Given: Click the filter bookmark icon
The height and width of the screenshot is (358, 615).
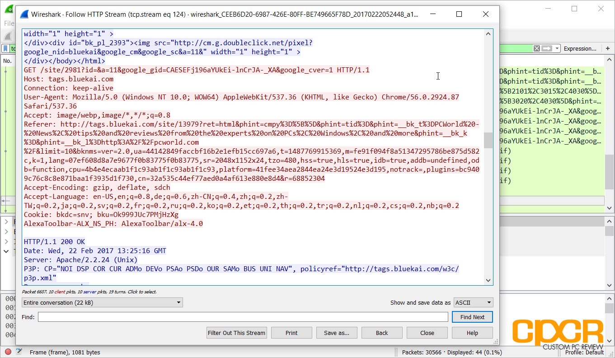Looking at the screenshot, I should [x=5, y=48].
